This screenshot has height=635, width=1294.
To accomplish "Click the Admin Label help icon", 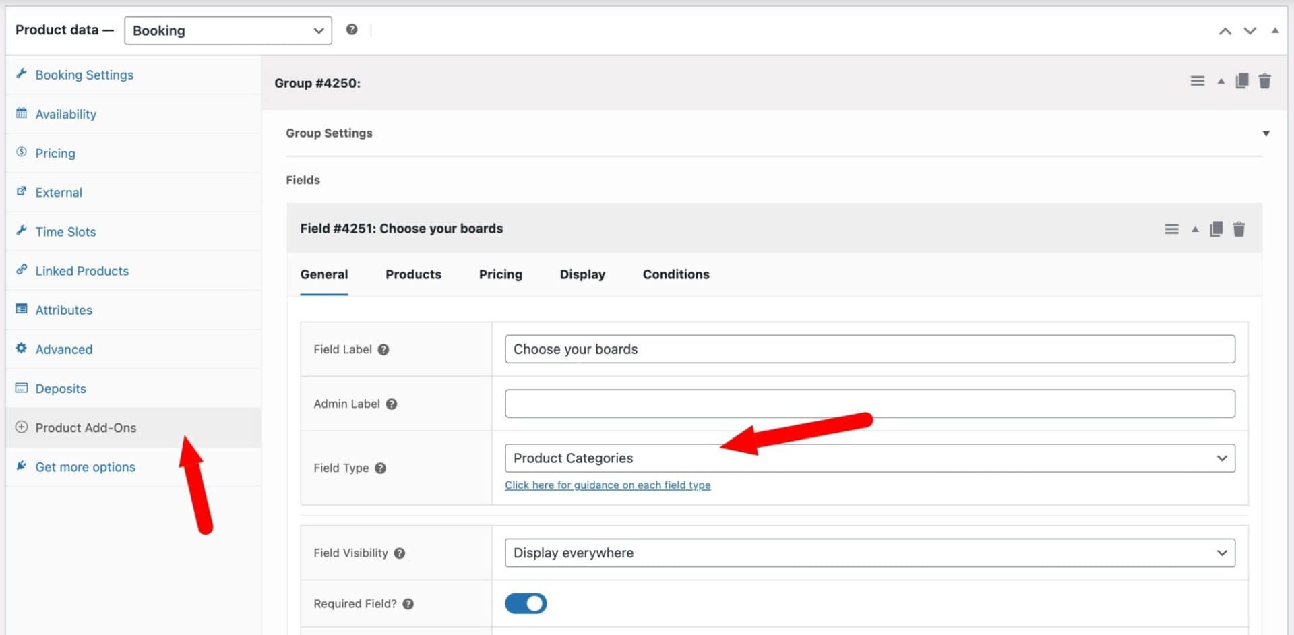I will (392, 404).
